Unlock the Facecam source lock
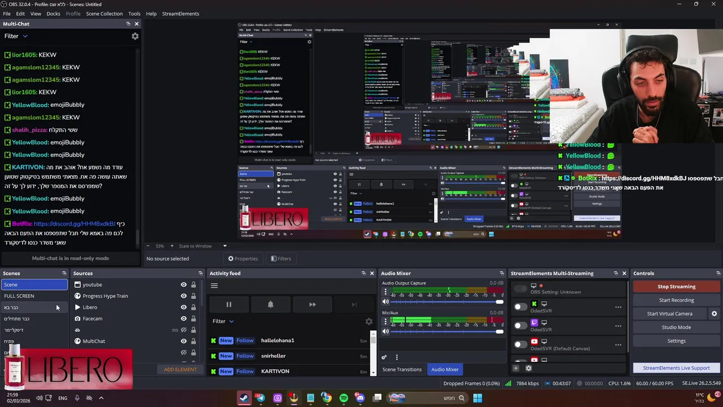723x407 pixels. point(193,319)
